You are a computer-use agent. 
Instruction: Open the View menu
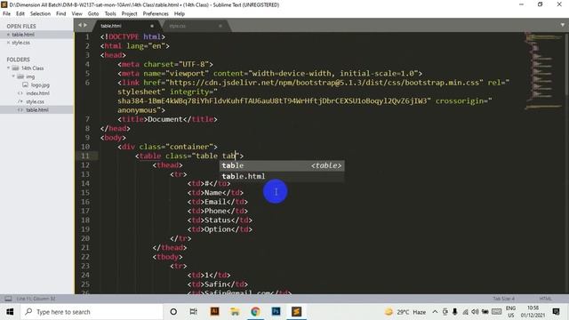point(77,14)
